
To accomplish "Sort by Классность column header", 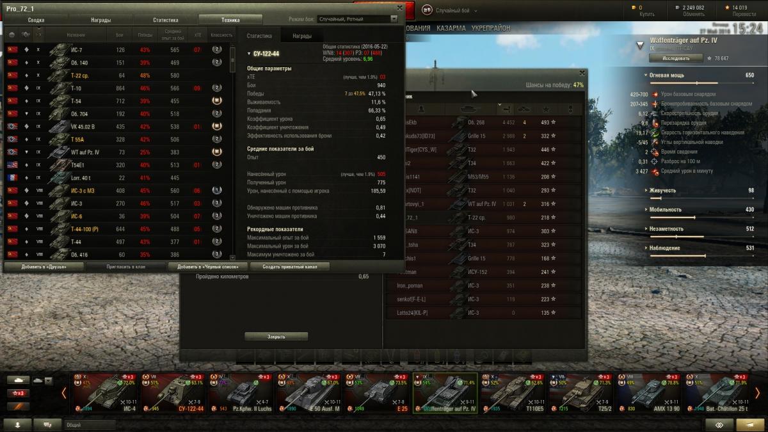I will pos(221,35).
